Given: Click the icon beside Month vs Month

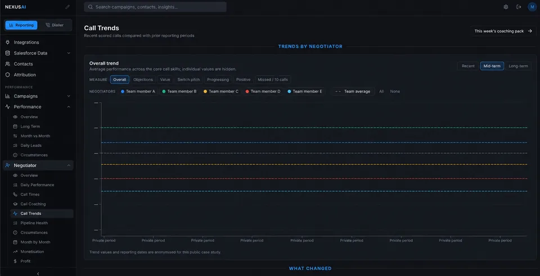Looking at the screenshot, I should 15,136.
